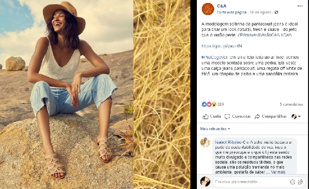Open the post options three-dot menu
Screen dimensions: 309x189
point(300,6)
